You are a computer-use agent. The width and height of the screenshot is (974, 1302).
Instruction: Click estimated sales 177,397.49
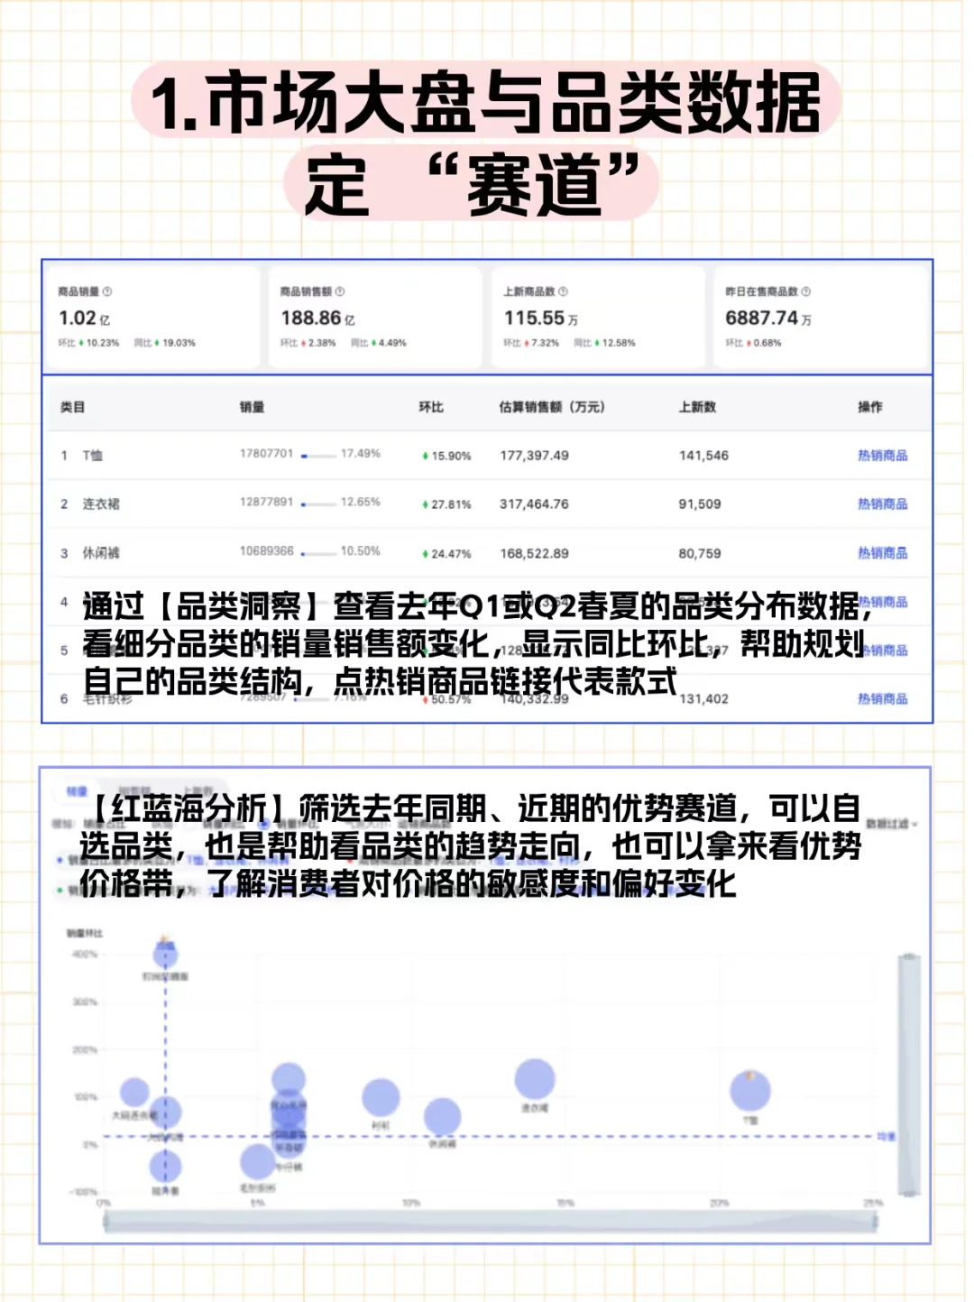534,456
